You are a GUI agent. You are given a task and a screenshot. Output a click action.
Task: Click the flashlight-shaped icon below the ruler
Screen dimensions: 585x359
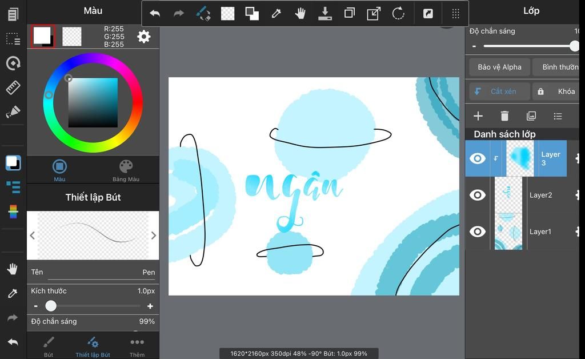pos(13,112)
